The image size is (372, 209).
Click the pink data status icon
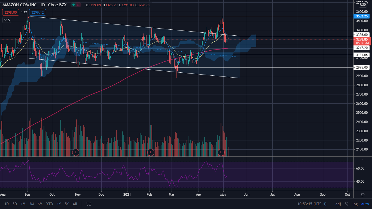[x=79, y=5]
